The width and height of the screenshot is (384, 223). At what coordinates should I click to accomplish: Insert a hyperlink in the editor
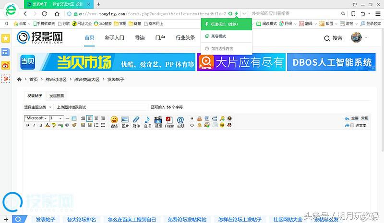60,125
